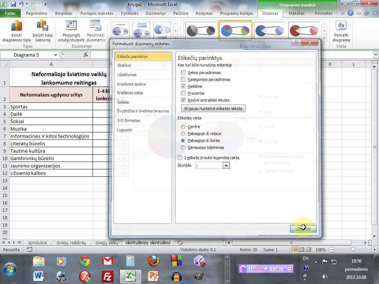
Task: Zoom out with minus button
Action: pos(332,250)
